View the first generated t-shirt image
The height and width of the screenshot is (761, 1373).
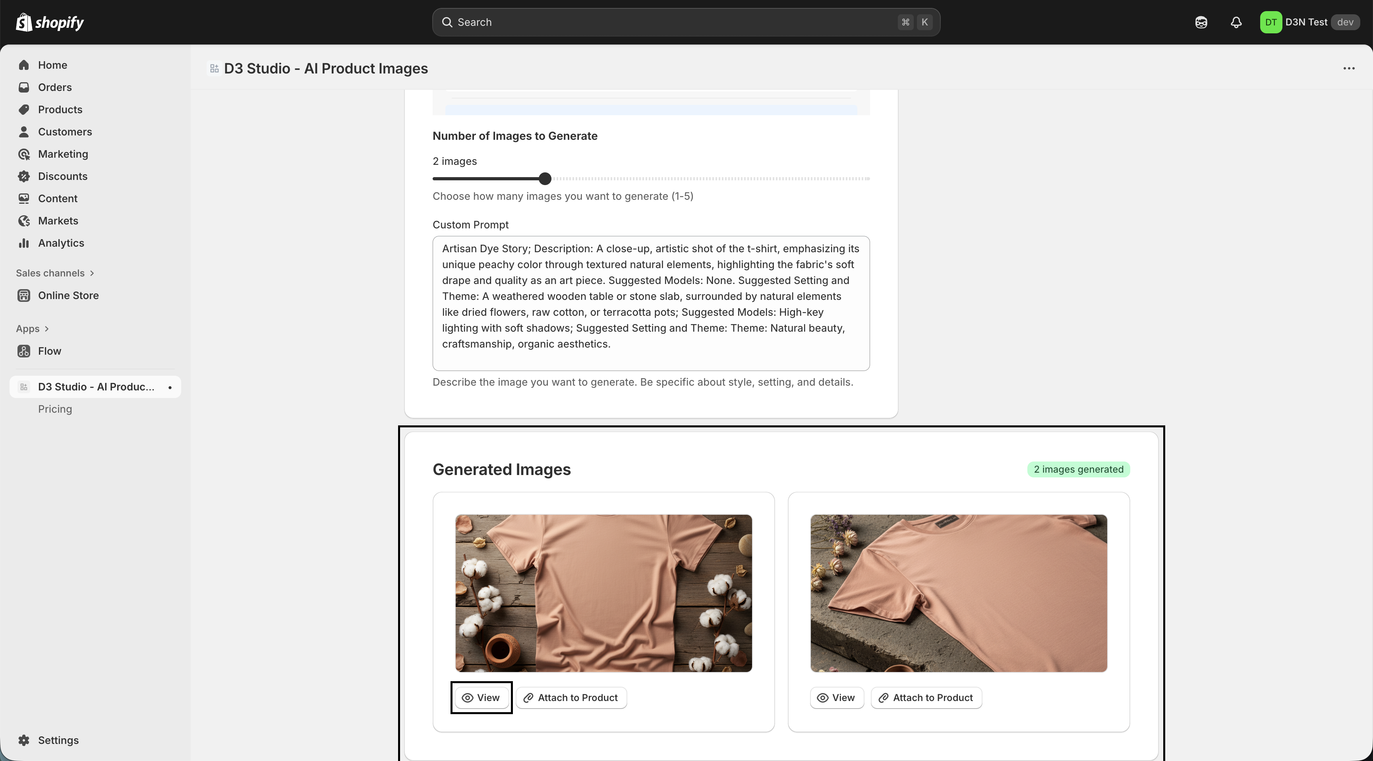pos(481,697)
